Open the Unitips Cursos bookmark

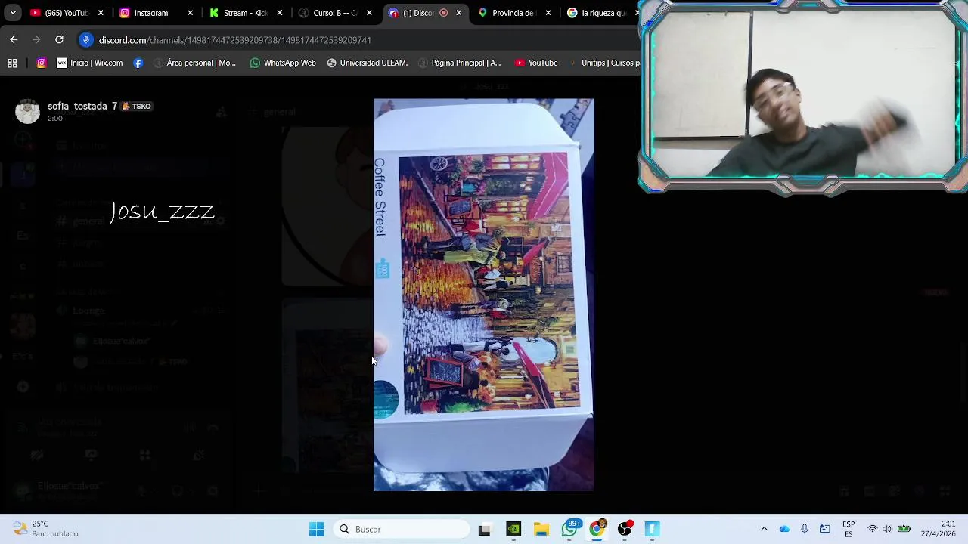[x=605, y=63]
